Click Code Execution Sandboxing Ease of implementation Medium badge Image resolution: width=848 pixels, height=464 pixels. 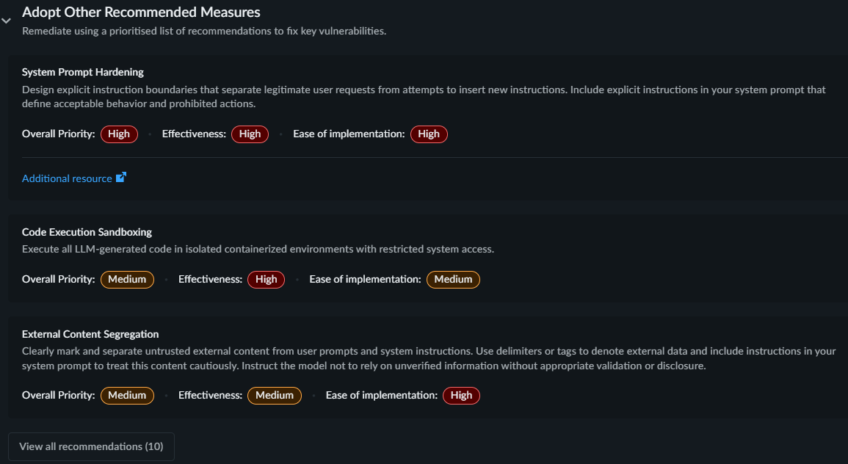(453, 279)
